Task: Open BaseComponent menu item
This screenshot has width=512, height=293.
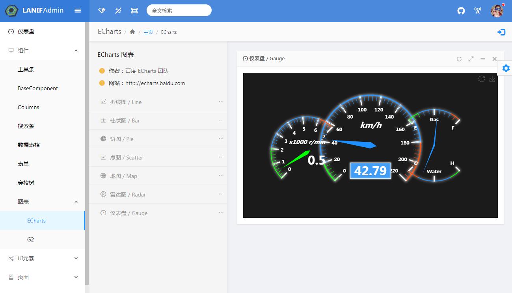Action: (x=42, y=88)
